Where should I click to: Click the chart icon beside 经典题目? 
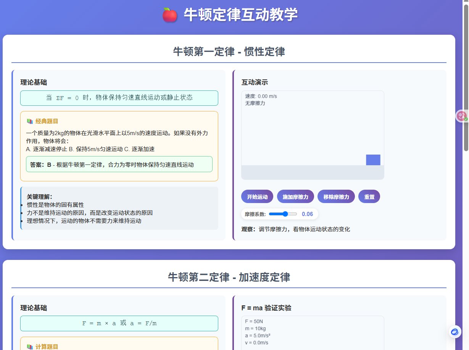(29, 121)
